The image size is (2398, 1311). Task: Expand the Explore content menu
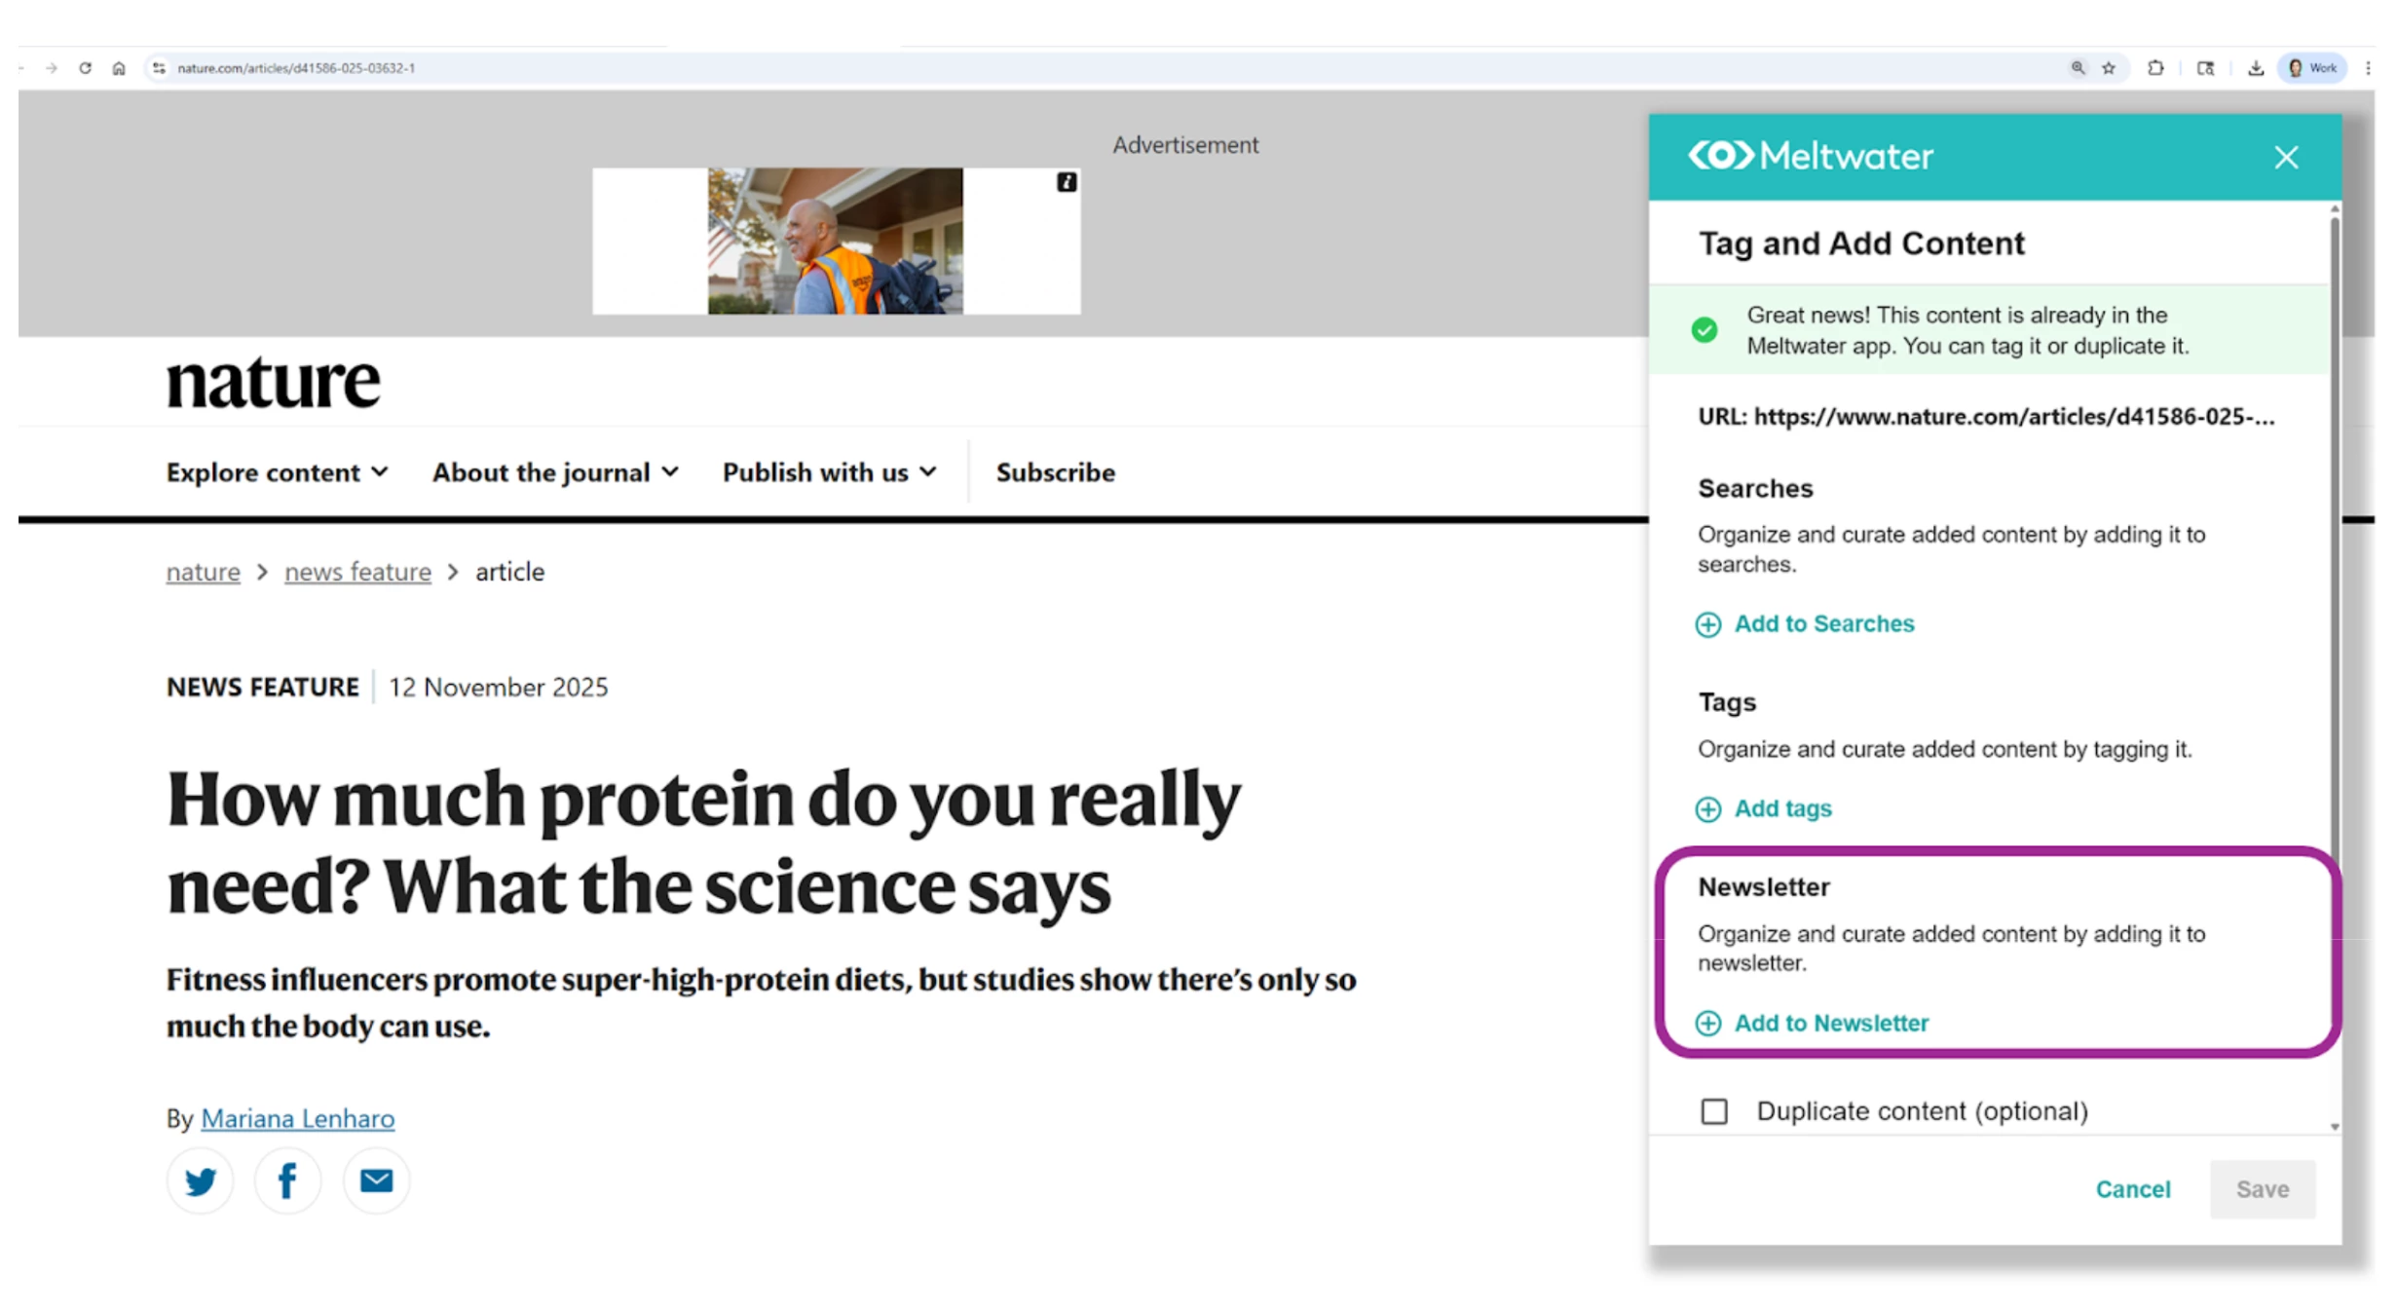pyautogui.click(x=277, y=472)
